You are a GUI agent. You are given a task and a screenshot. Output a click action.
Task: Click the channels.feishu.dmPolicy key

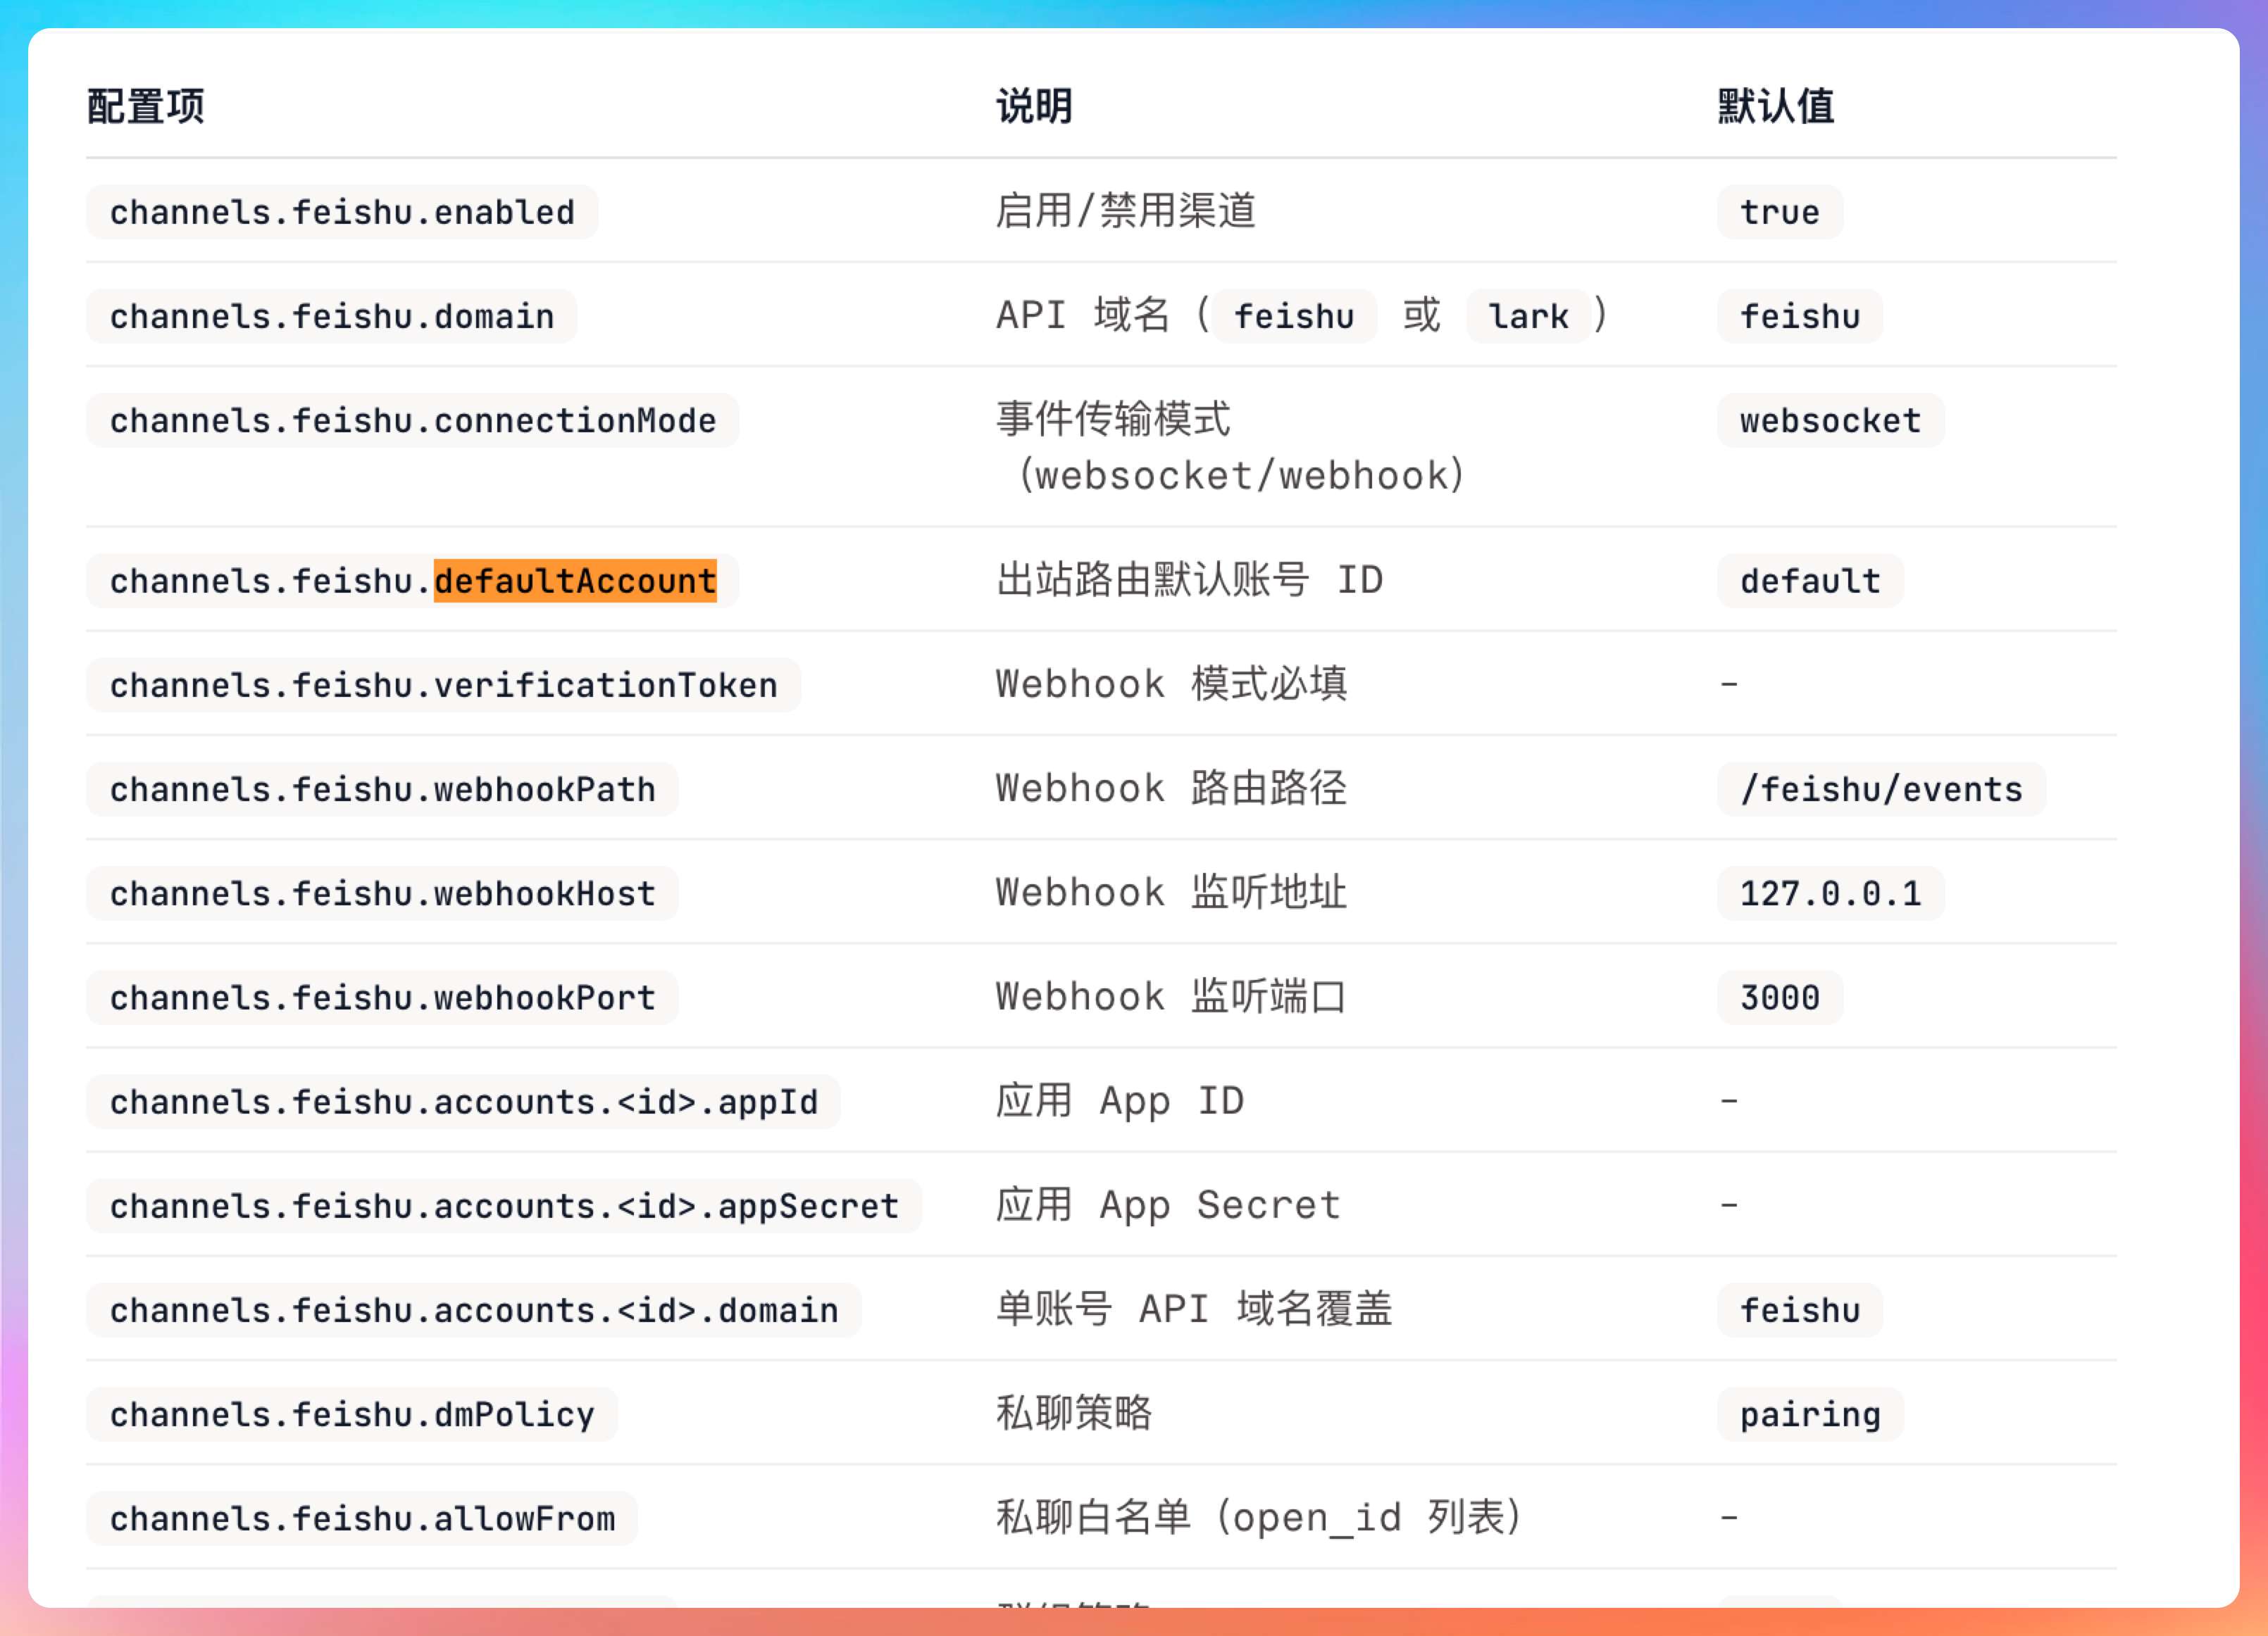click(352, 1414)
